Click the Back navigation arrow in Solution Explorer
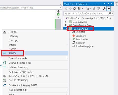This screenshot has width=118, height=95. click(66, 8)
